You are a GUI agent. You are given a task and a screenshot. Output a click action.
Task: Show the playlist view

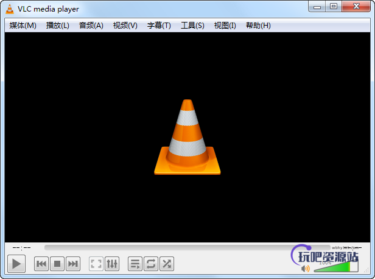(135, 264)
